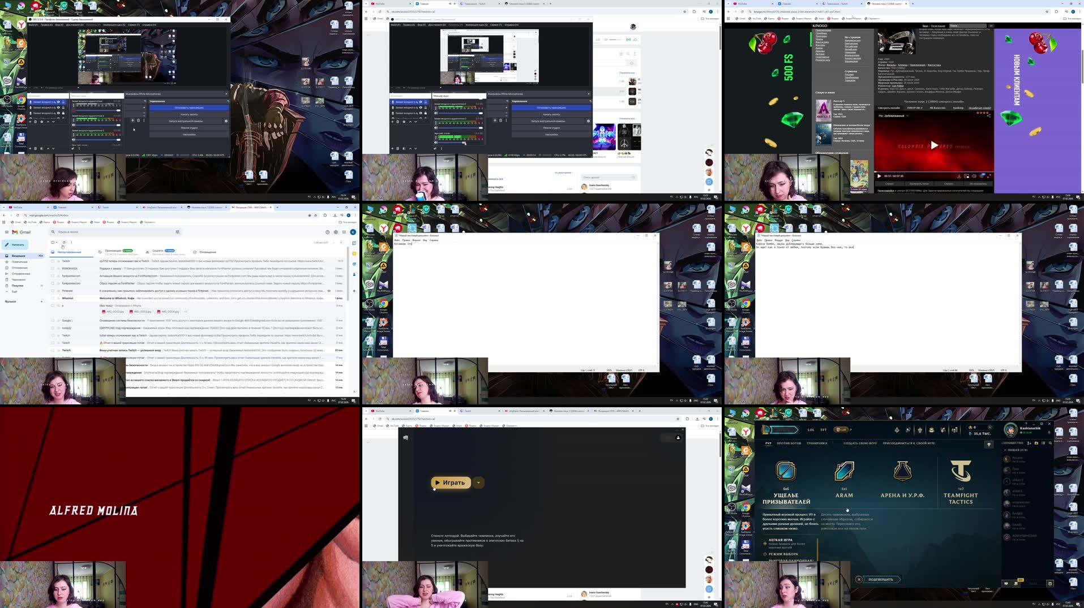
Task: Open the trophy missions icon in League client
Action: pyautogui.click(x=989, y=444)
